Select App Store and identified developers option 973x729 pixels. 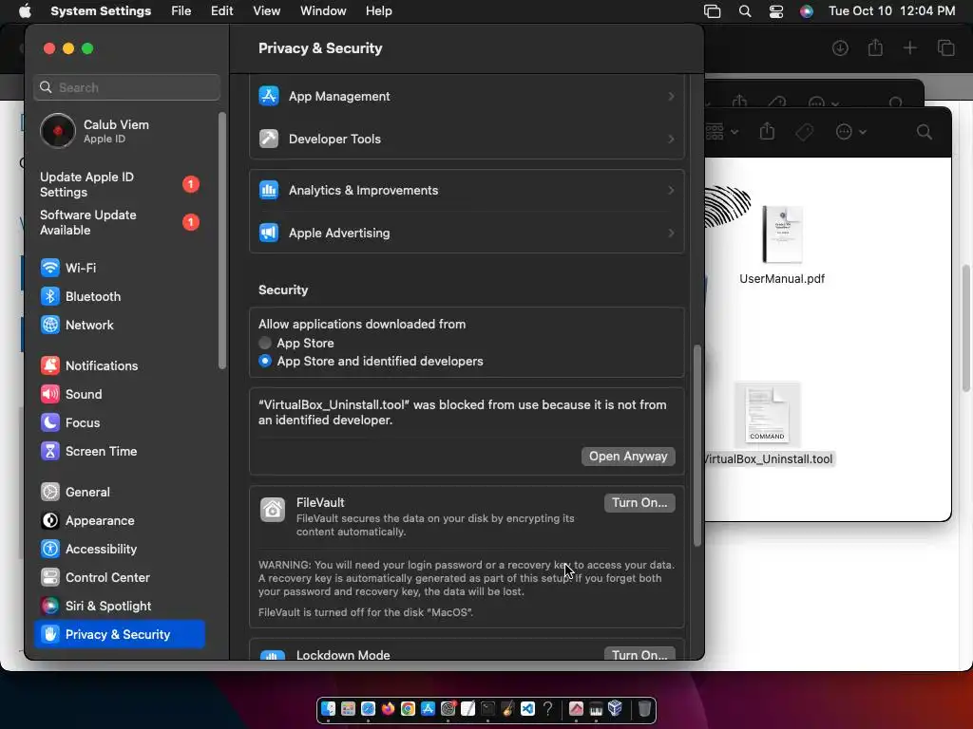point(265,361)
